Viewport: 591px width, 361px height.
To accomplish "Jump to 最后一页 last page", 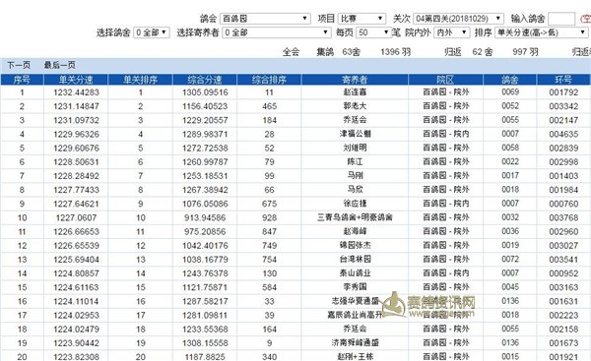I will coord(59,65).
